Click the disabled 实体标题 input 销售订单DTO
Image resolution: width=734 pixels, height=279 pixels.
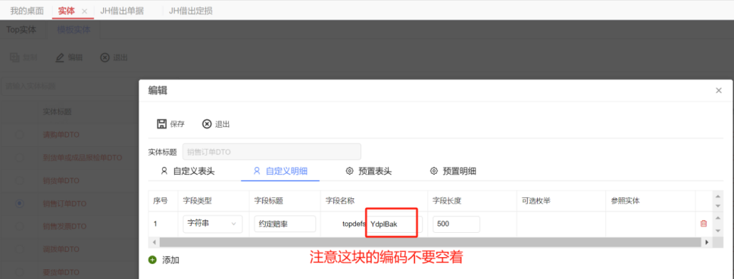(271, 152)
